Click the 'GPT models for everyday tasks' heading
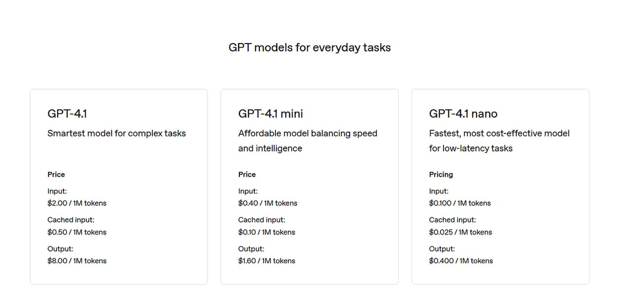639x303 pixels. [x=309, y=48]
